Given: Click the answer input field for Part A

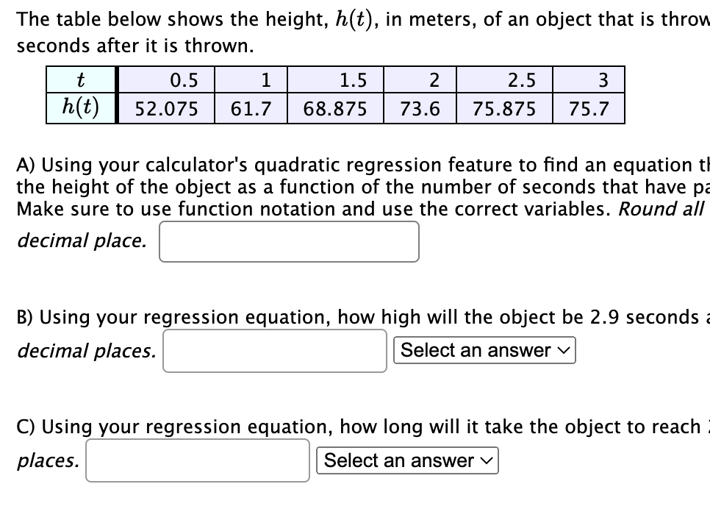Looking at the screenshot, I should click(x=288, y=241).
